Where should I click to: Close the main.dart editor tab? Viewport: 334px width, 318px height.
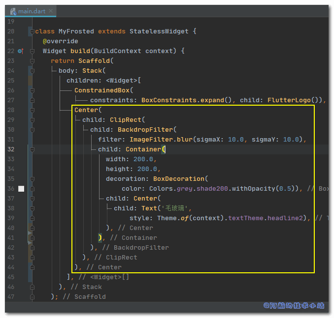[x=52, y=11]
